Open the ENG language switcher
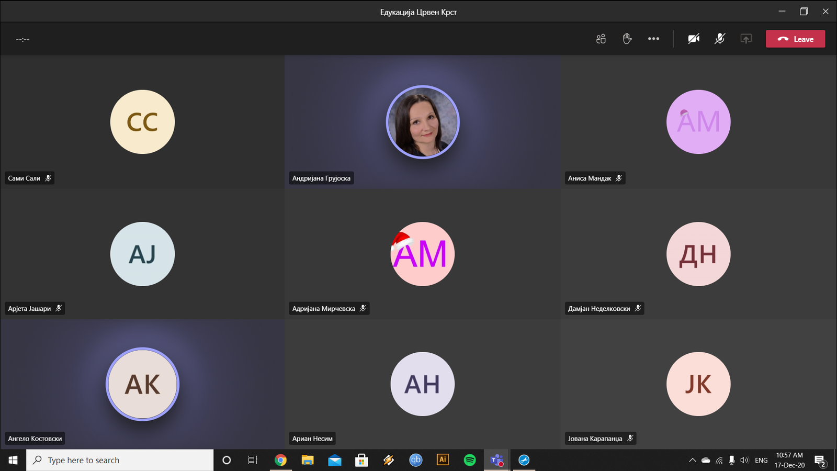Image resolution: width=837 pixels, height=471 pixels. tap(761, 461)
